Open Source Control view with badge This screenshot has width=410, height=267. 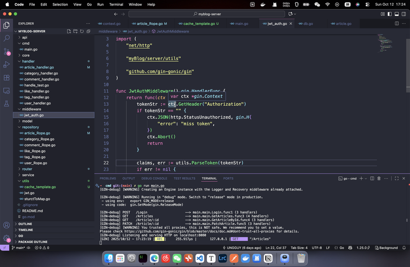point(7,51)
